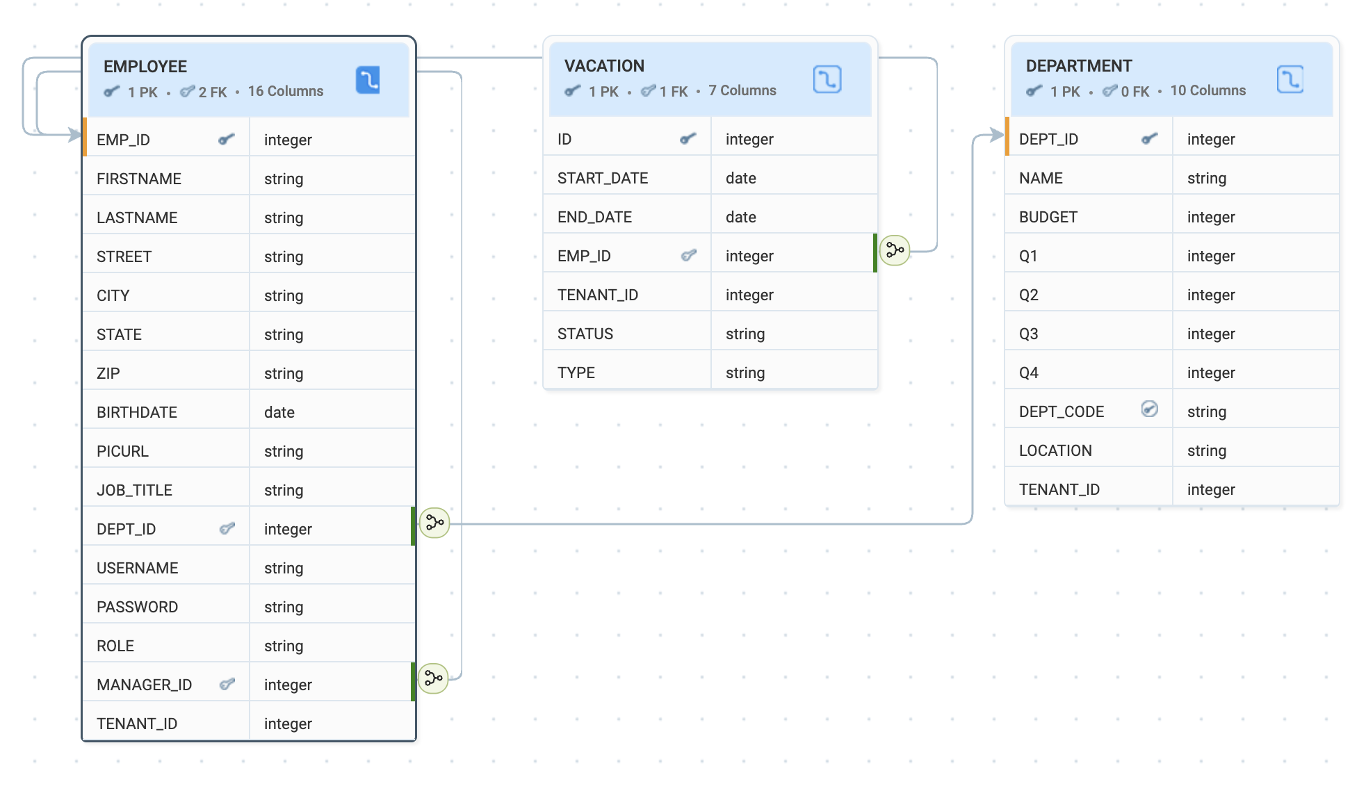Select the FIRSTNAME row in EMPLOYEE

pyautogui.click(x=165, y=178)
